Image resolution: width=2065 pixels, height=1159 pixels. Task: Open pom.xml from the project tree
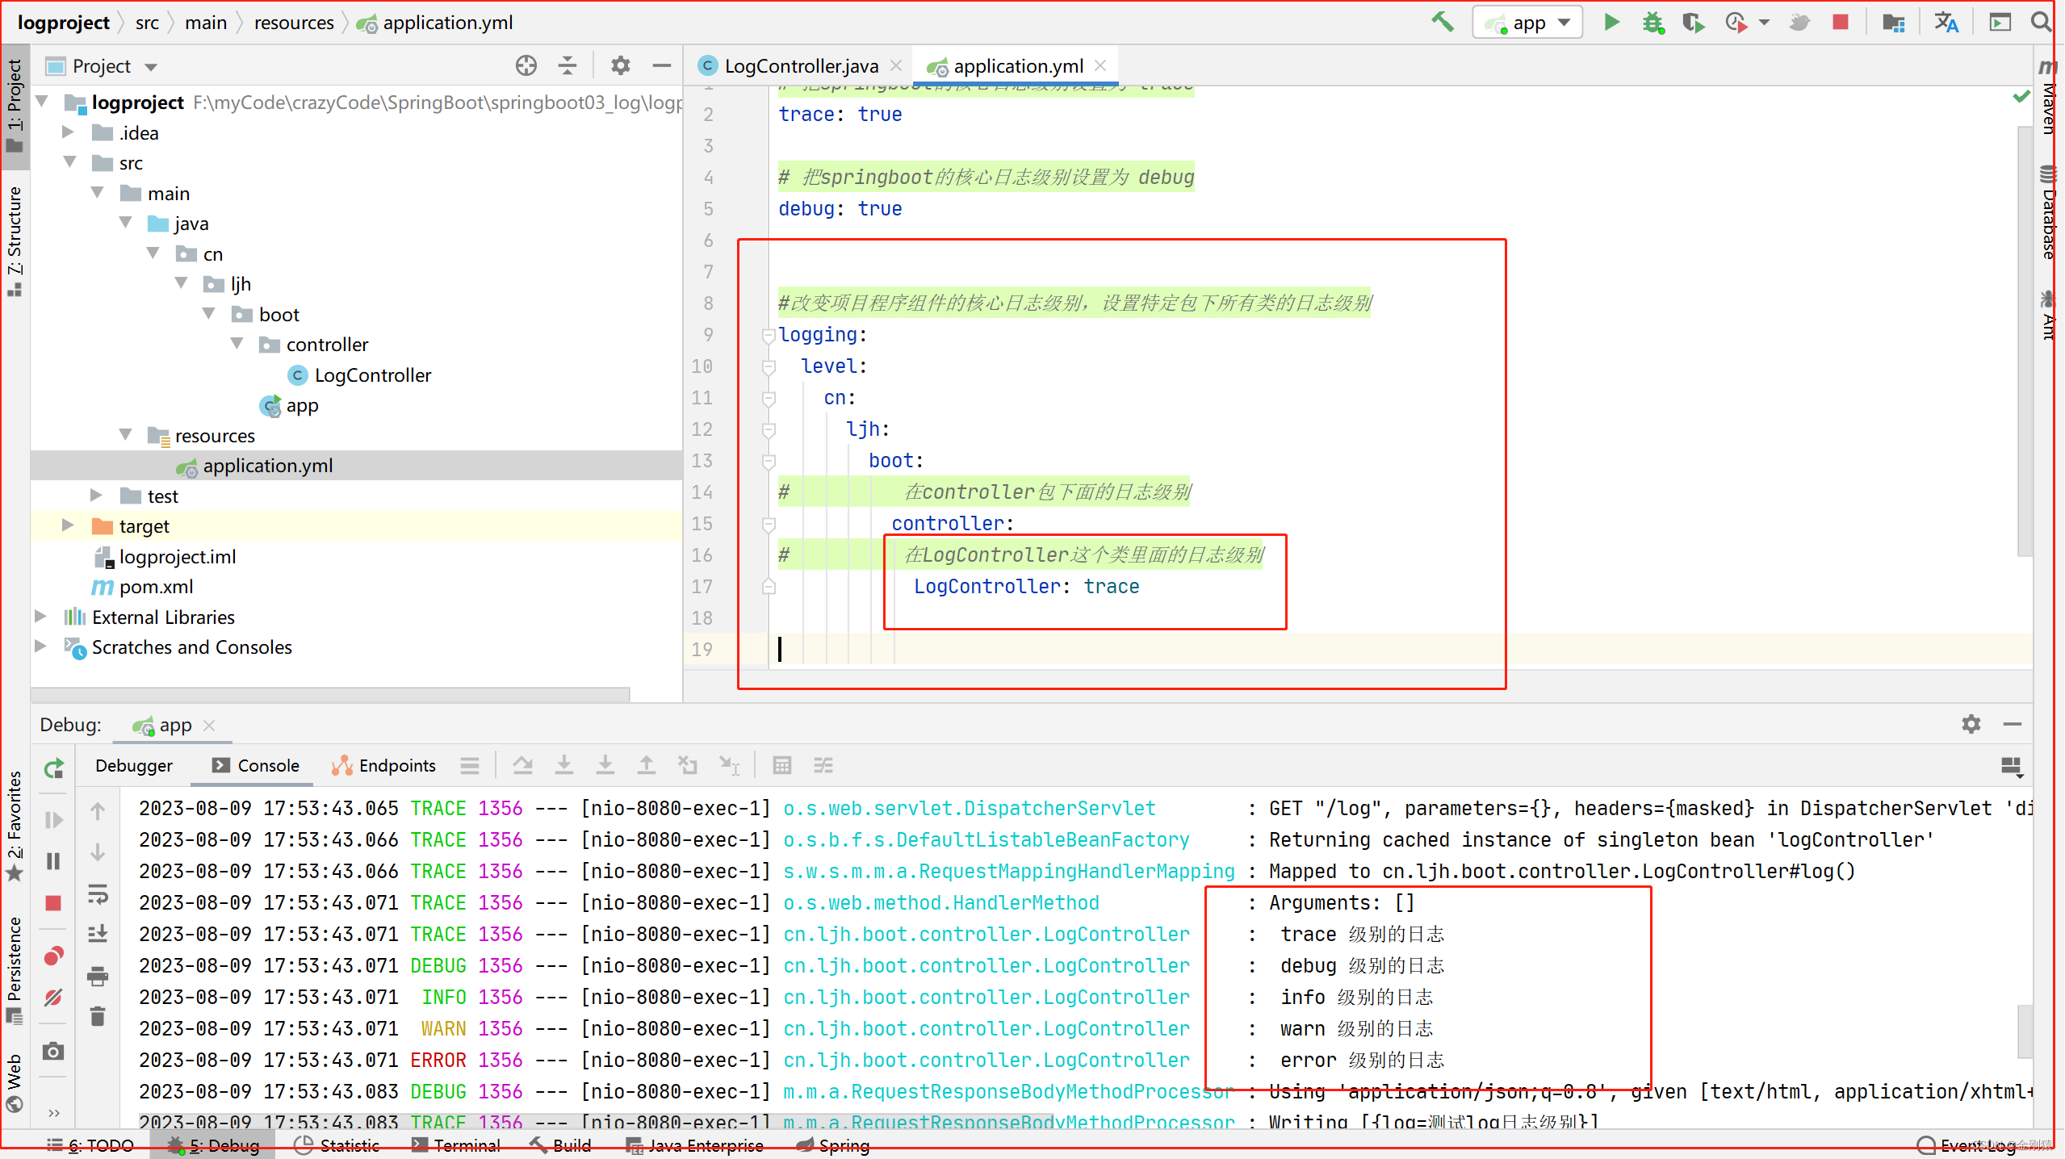[x=156, y=587]
